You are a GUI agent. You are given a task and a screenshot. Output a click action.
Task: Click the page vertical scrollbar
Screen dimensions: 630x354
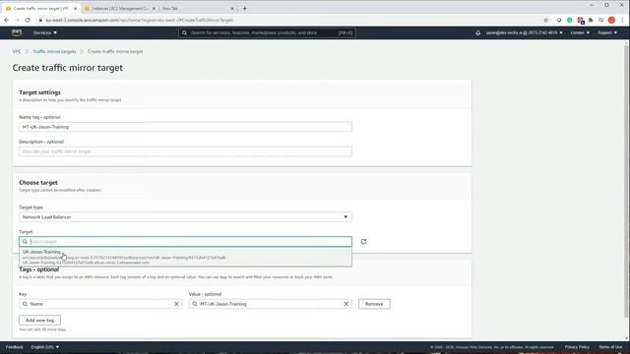tap(626, 181)
